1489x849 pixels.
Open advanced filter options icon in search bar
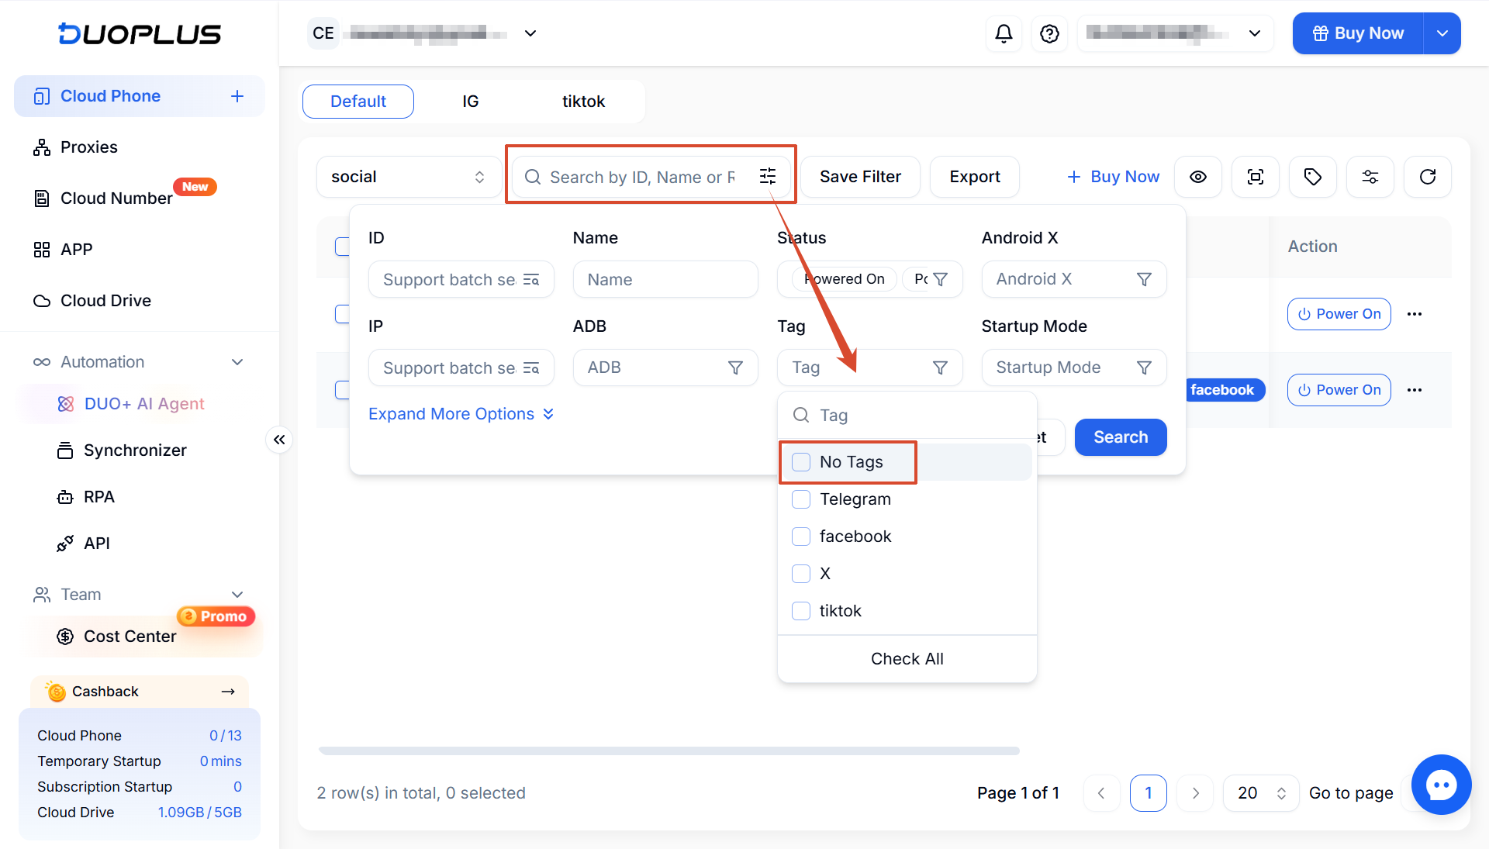click(768, 176)
